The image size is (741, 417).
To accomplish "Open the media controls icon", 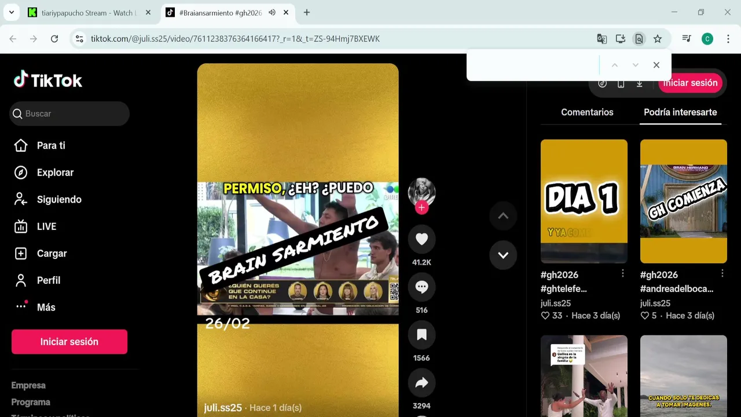I will pyautogui.click(x=687, y=39).
